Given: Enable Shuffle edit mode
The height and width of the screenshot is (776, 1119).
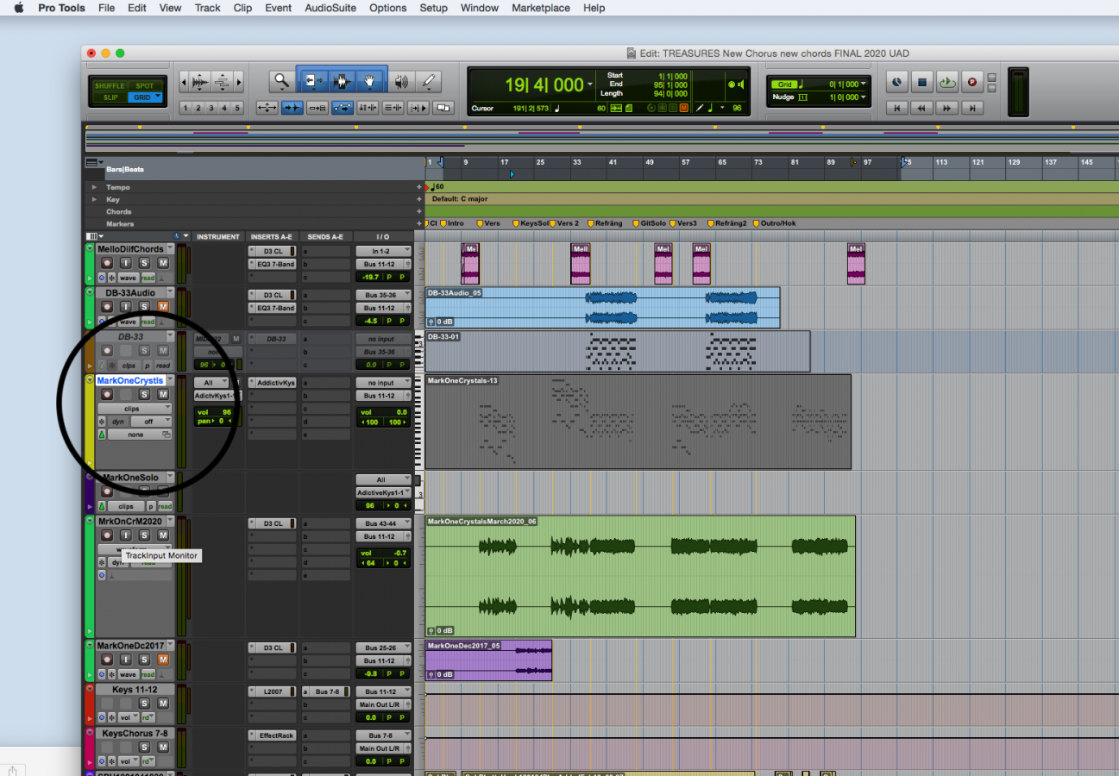Looking at the screenshot, I should [110, 86].
